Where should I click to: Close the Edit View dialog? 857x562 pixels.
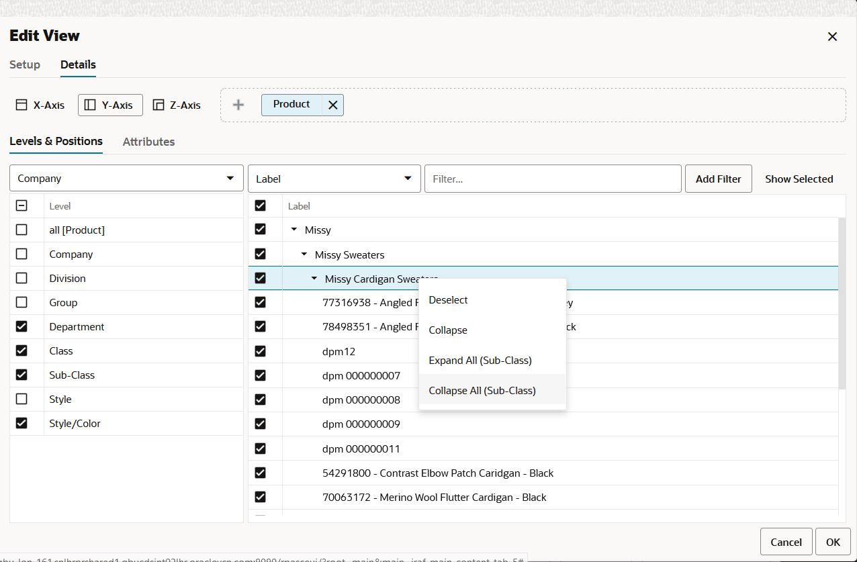coord(832,36)
